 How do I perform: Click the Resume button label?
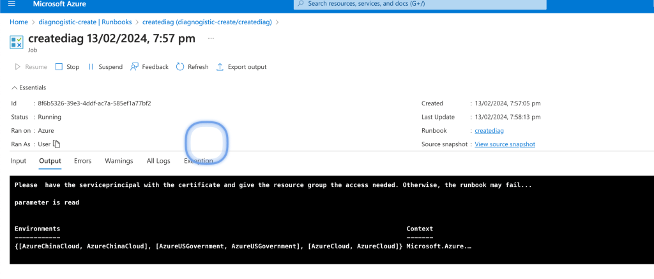[36, 67]
